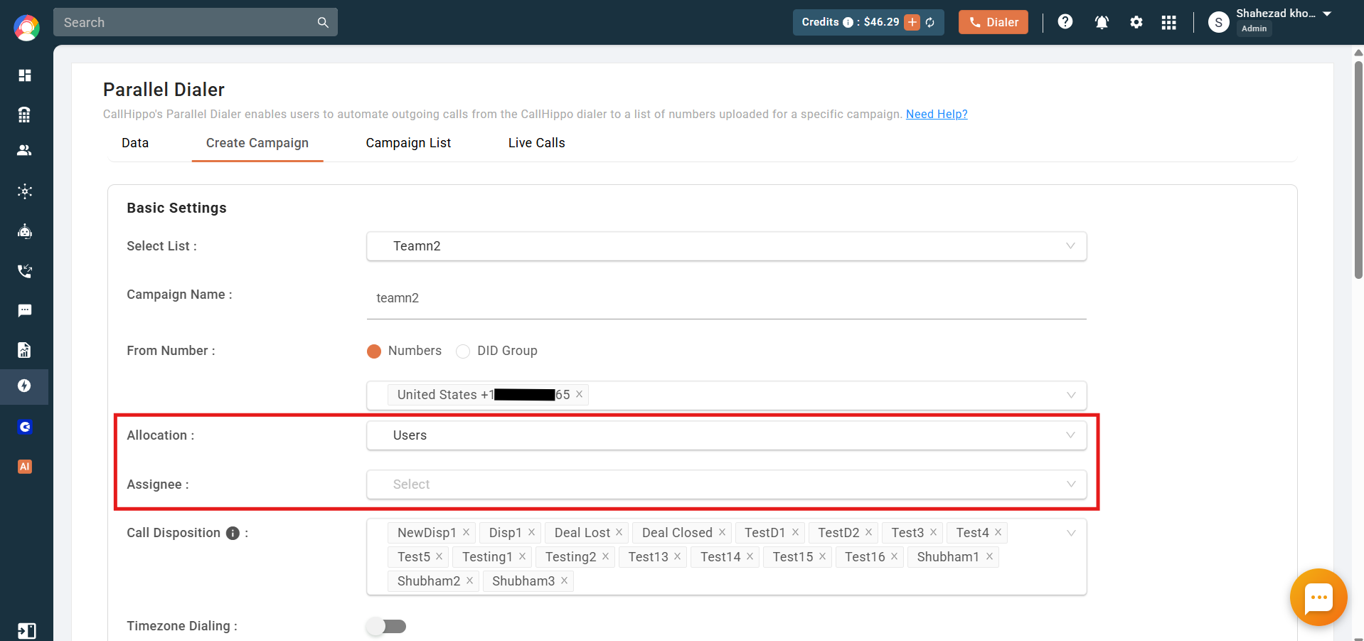
Task: Click the CallHippo logo icon
Action: 26,28
